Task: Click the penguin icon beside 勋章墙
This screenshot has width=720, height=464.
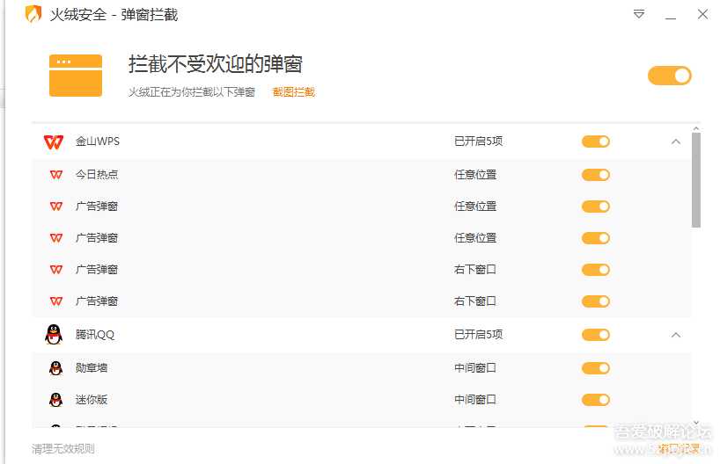Action: (x=55, y=367)
